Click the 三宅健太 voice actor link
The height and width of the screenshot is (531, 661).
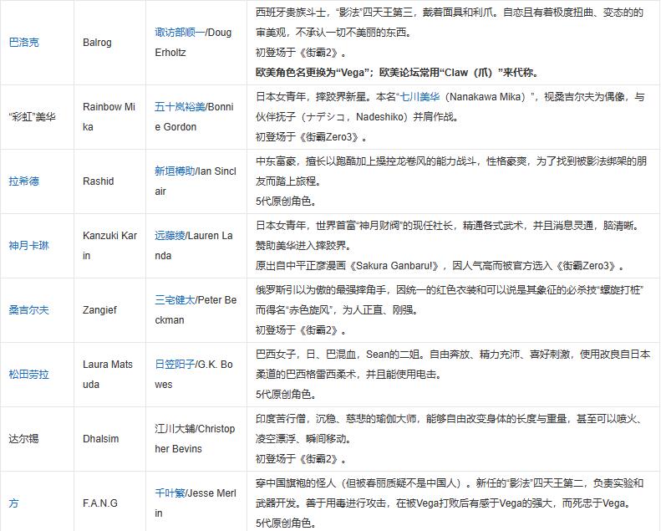174,300
